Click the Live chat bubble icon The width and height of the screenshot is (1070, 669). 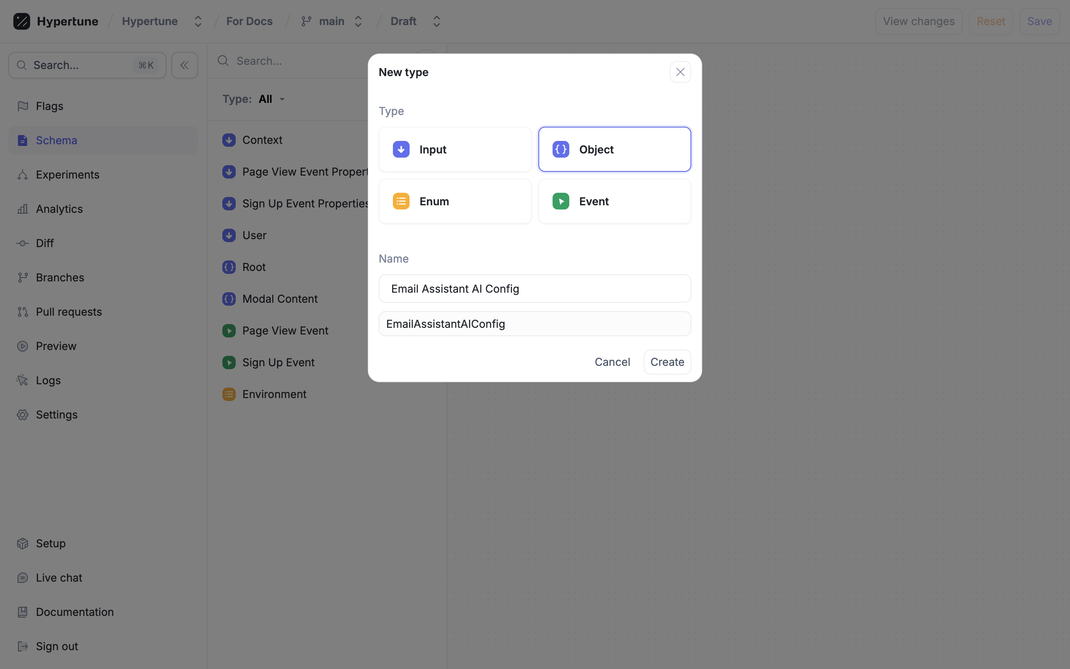(23, 578)
